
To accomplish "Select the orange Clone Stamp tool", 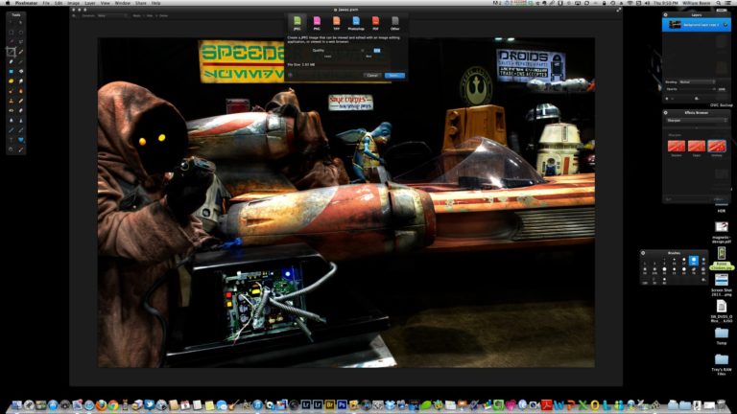I will click(x=12, y=101).
